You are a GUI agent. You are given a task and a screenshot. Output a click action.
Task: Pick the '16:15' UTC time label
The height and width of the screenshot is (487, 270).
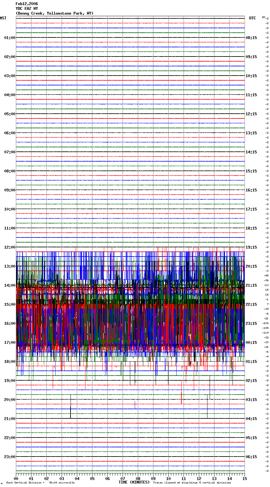pos(251,190)
